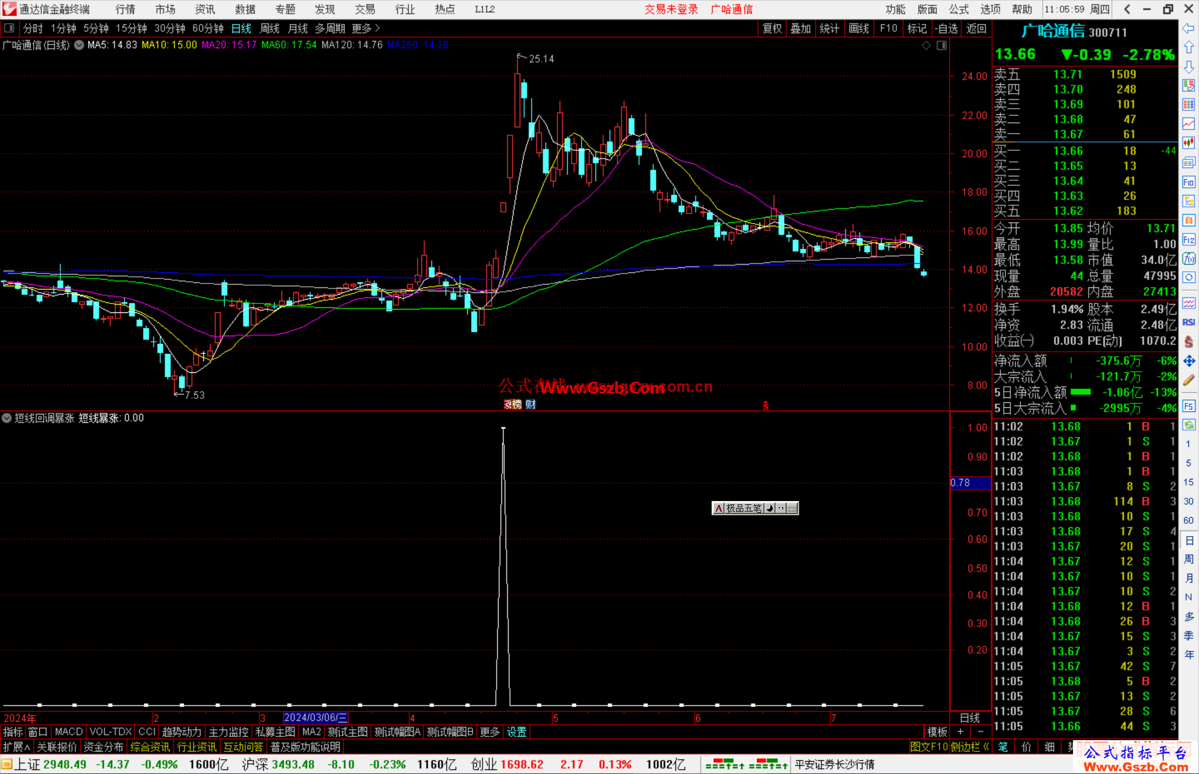
Task: Click the red S marker sidebar icon
Action: 1188,342
